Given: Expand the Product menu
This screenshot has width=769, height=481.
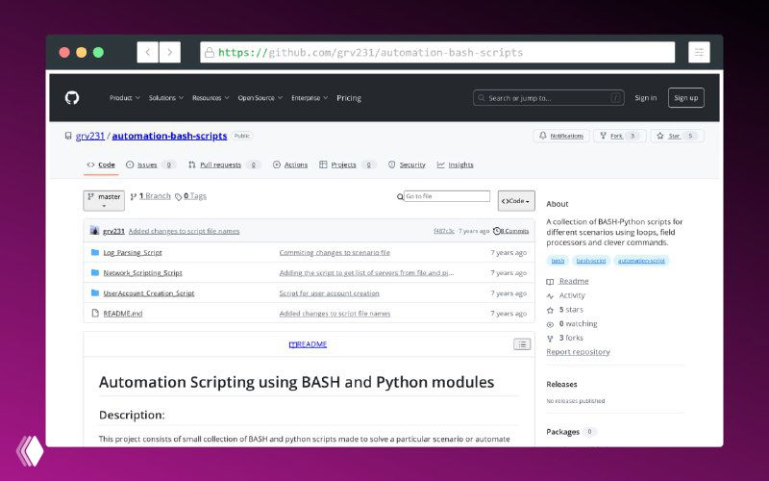Looking at the screenshot, I should pyautogui.click(x=125, y=98).
